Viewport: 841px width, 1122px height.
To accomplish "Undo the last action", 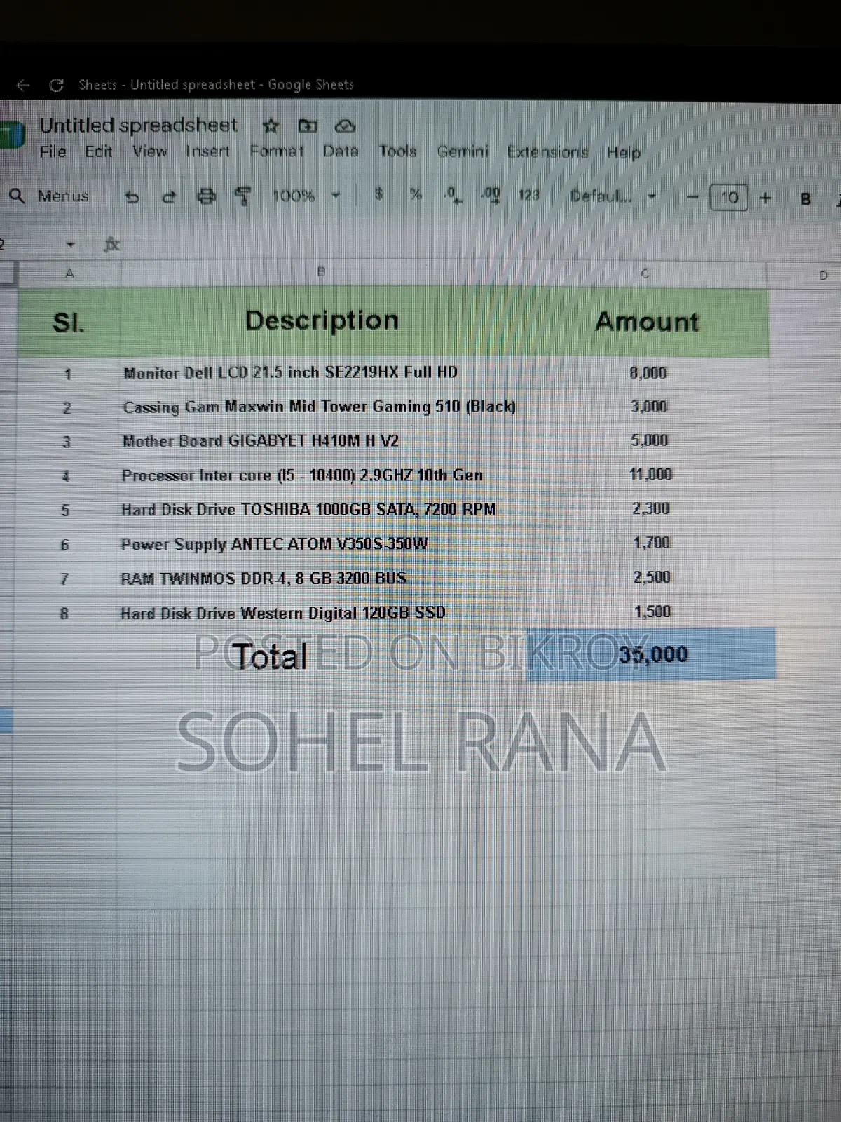I will [x=132, y=197].
